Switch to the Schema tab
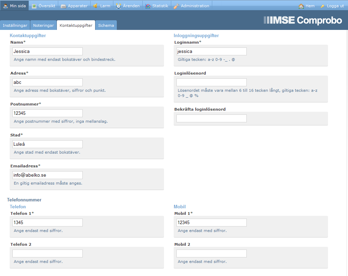This screenshot has height=276, width=348. click(x=106, y=25)
